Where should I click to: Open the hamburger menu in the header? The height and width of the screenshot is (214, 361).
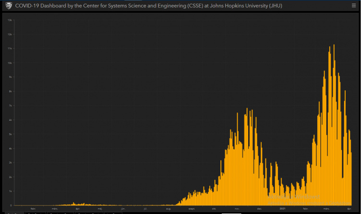coord(353,5)
